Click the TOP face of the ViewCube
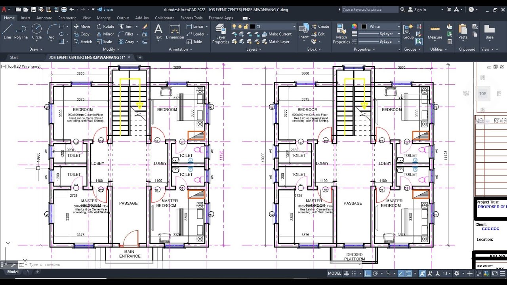 click(x=482, y=94)
